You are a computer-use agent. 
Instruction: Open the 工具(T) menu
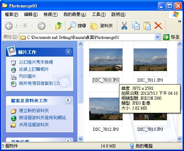click(x=99, y=14)
